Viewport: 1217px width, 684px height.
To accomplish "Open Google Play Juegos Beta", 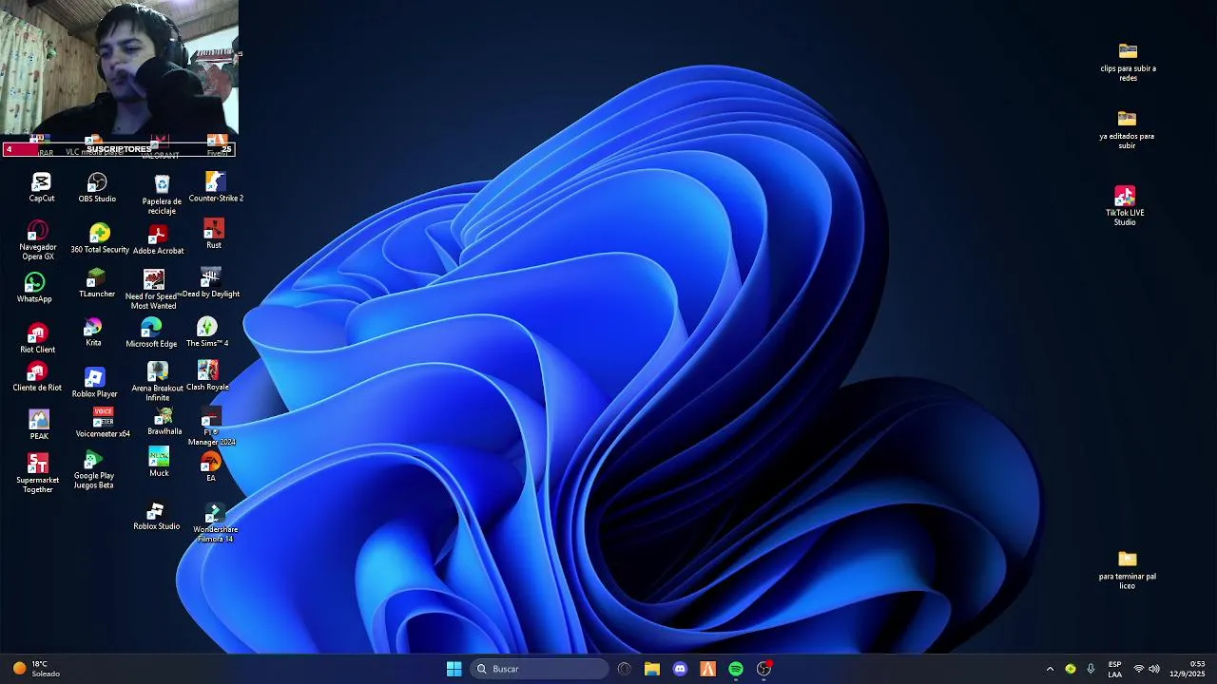I will [93, 469].
